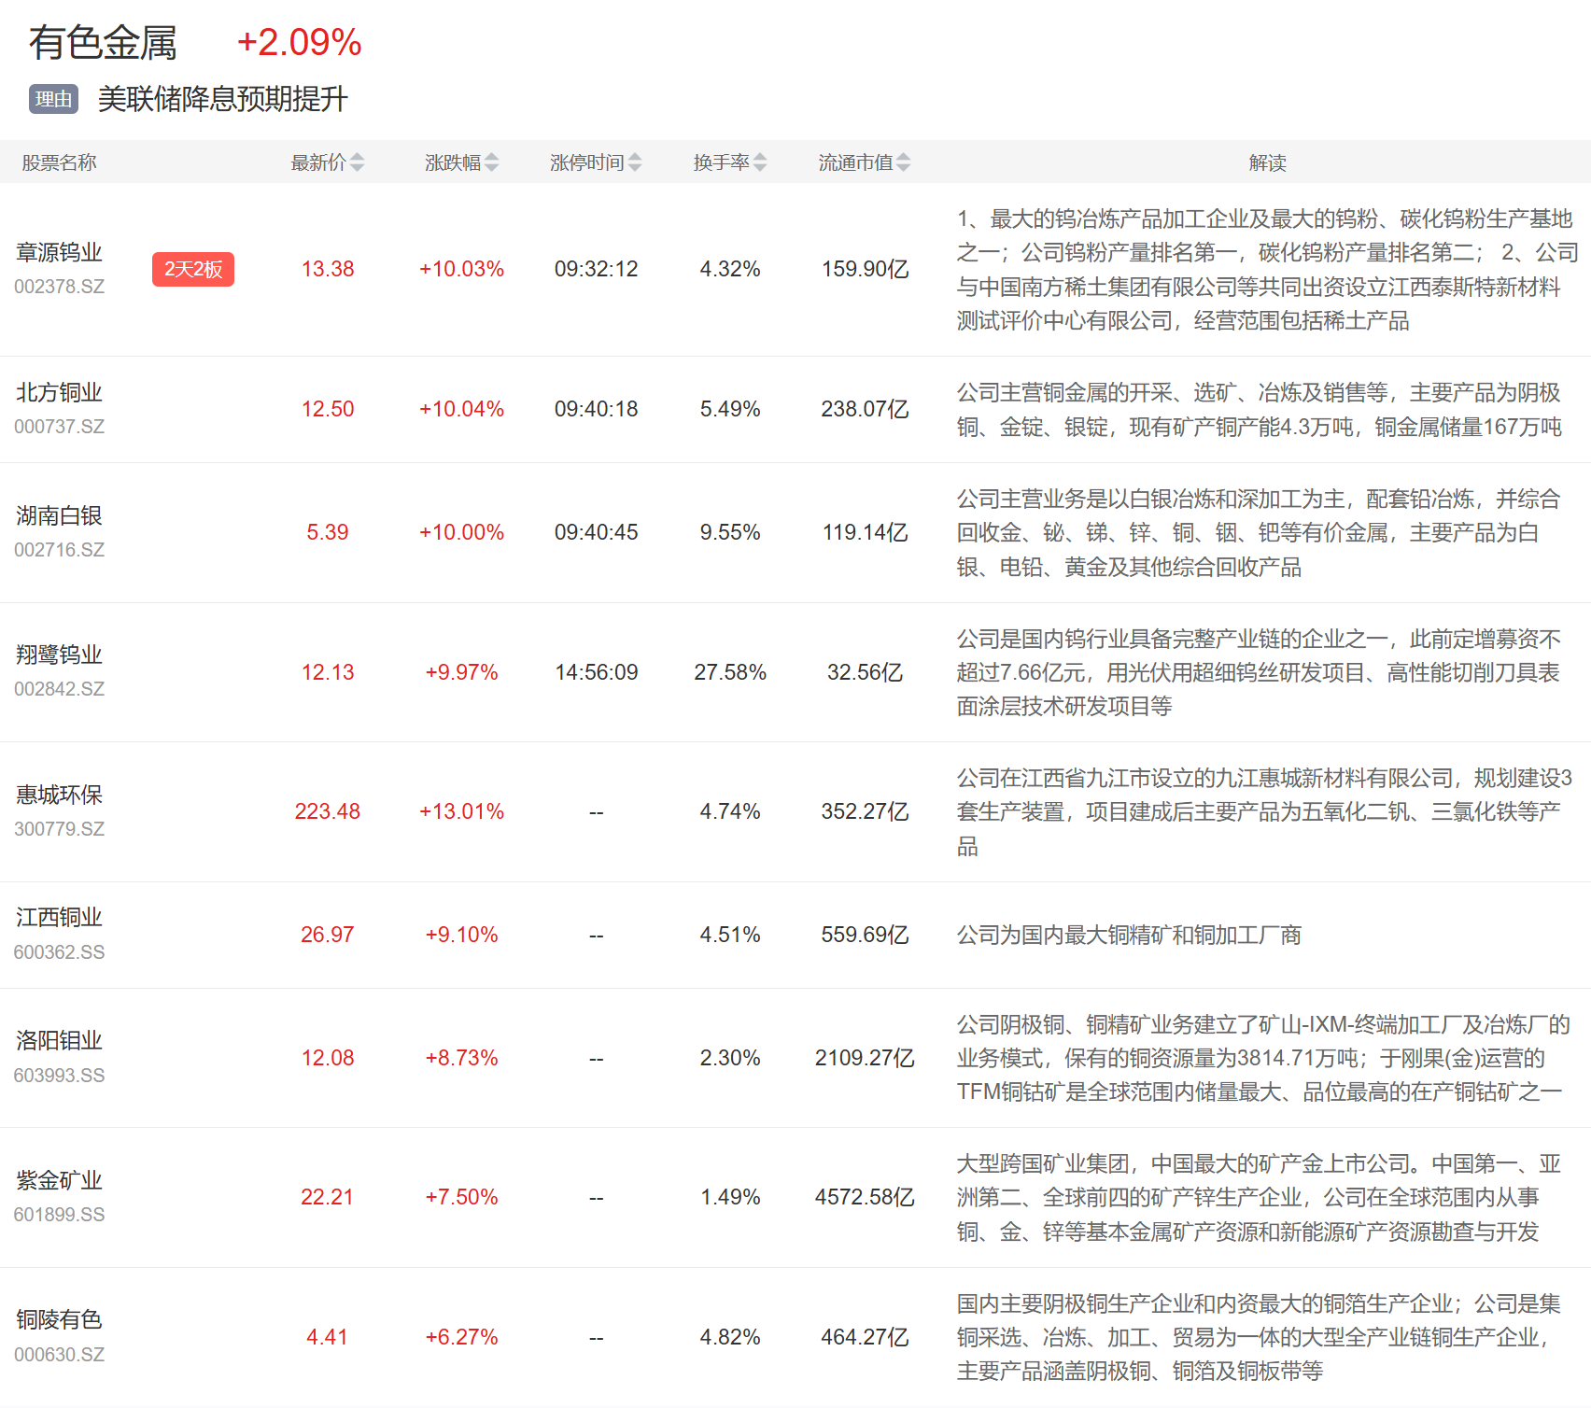Viewport: 1591px width, 1408px height.
Task: Open stock 翔鹭钨业
Action: tap(59, 655)
